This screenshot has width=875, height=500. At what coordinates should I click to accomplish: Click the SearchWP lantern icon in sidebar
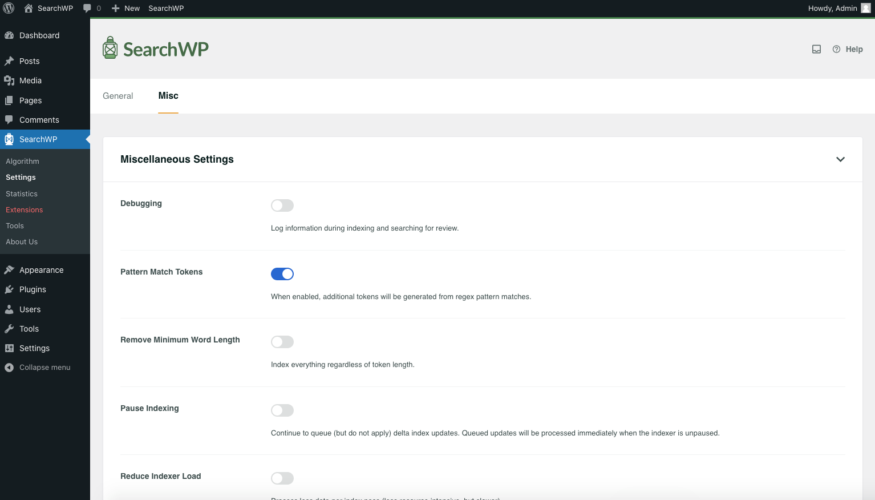pyautogui.click(x=9, y=139)
